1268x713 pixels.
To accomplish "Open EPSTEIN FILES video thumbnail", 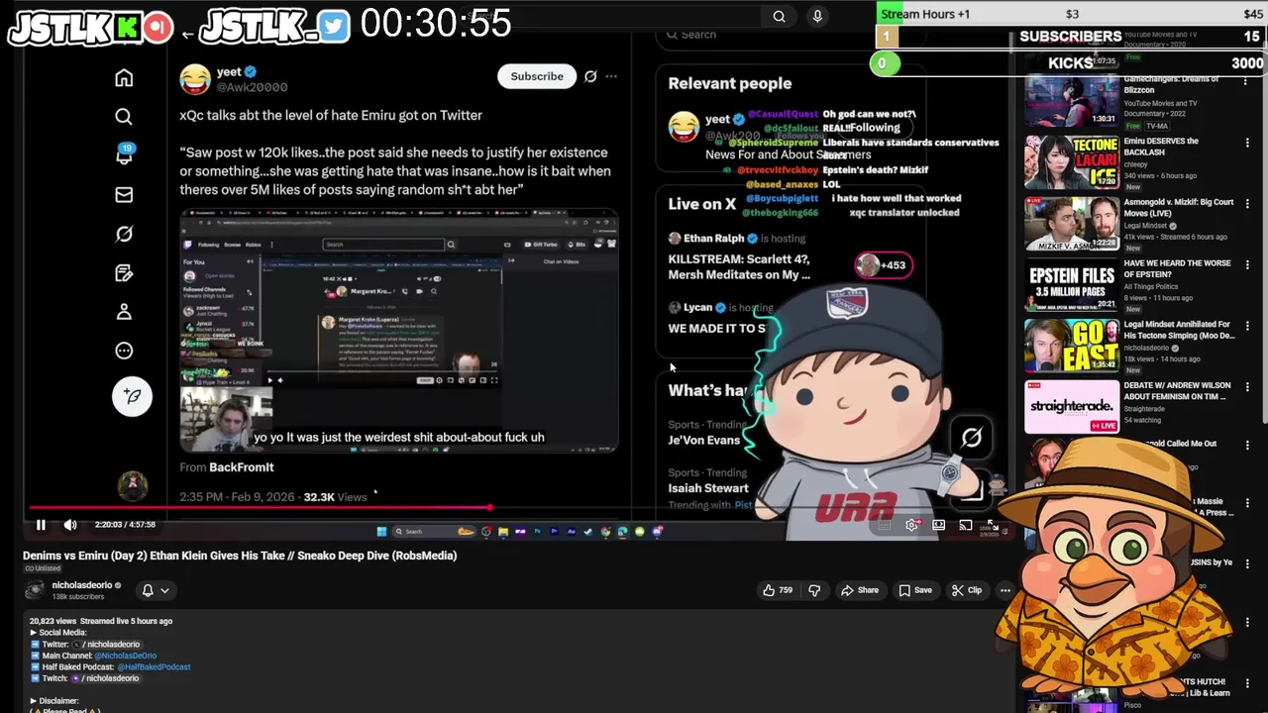I will (x=1071, y=285).
